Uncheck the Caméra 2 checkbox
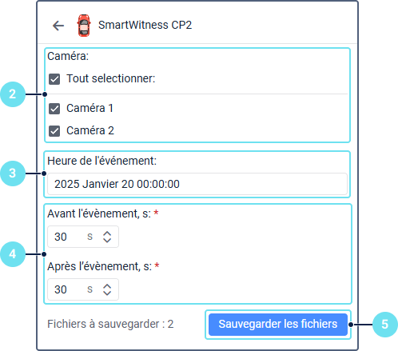 pyautogui.click(x=54, y=131)
